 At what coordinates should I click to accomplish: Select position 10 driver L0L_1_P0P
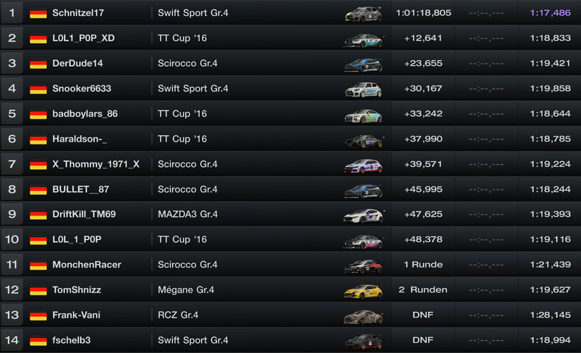coord(77,240)
